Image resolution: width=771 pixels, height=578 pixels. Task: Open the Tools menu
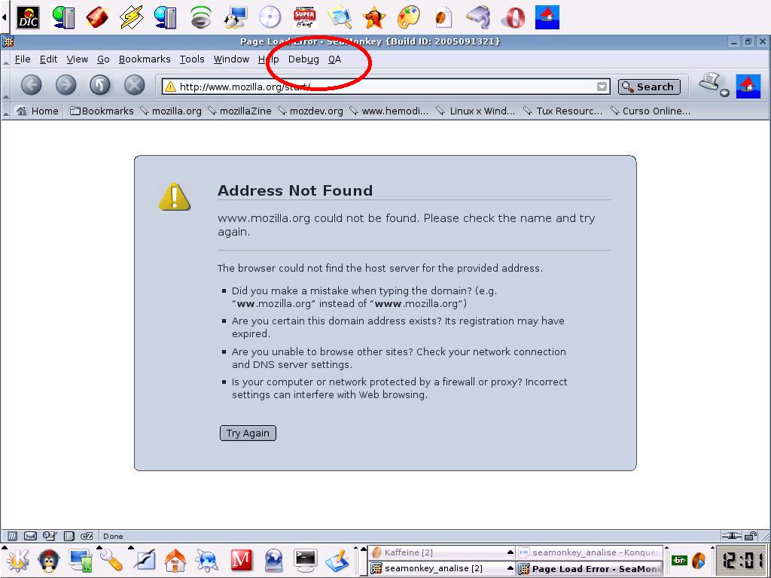(x=192, y=59)
